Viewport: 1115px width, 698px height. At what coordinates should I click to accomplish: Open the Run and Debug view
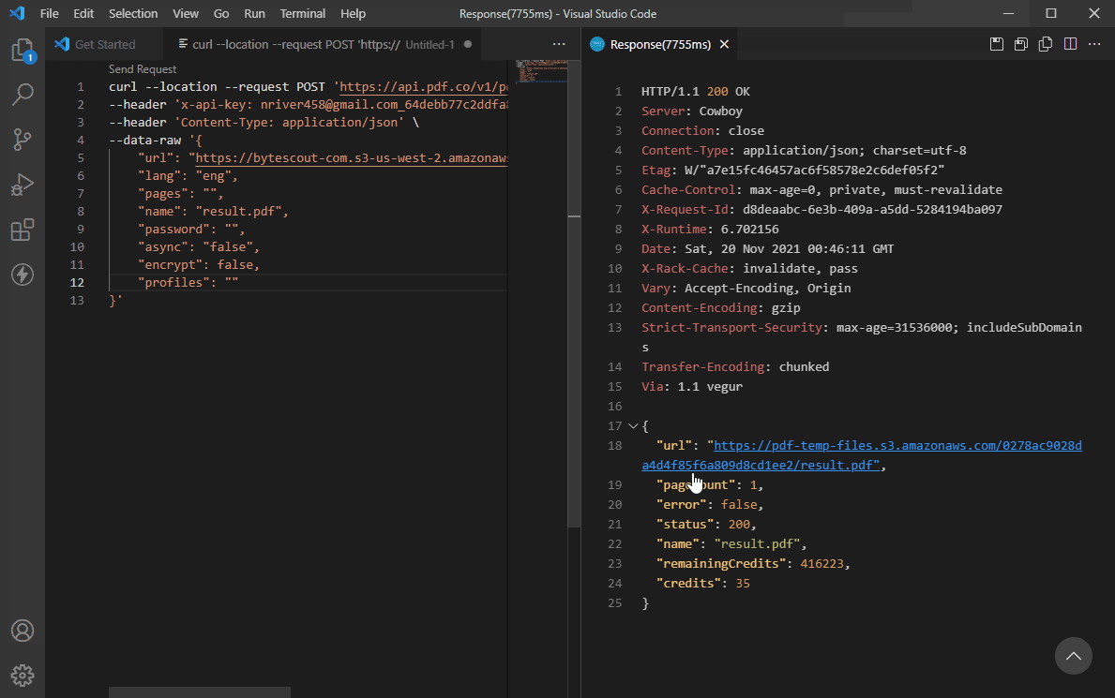[x=23, y=185]
